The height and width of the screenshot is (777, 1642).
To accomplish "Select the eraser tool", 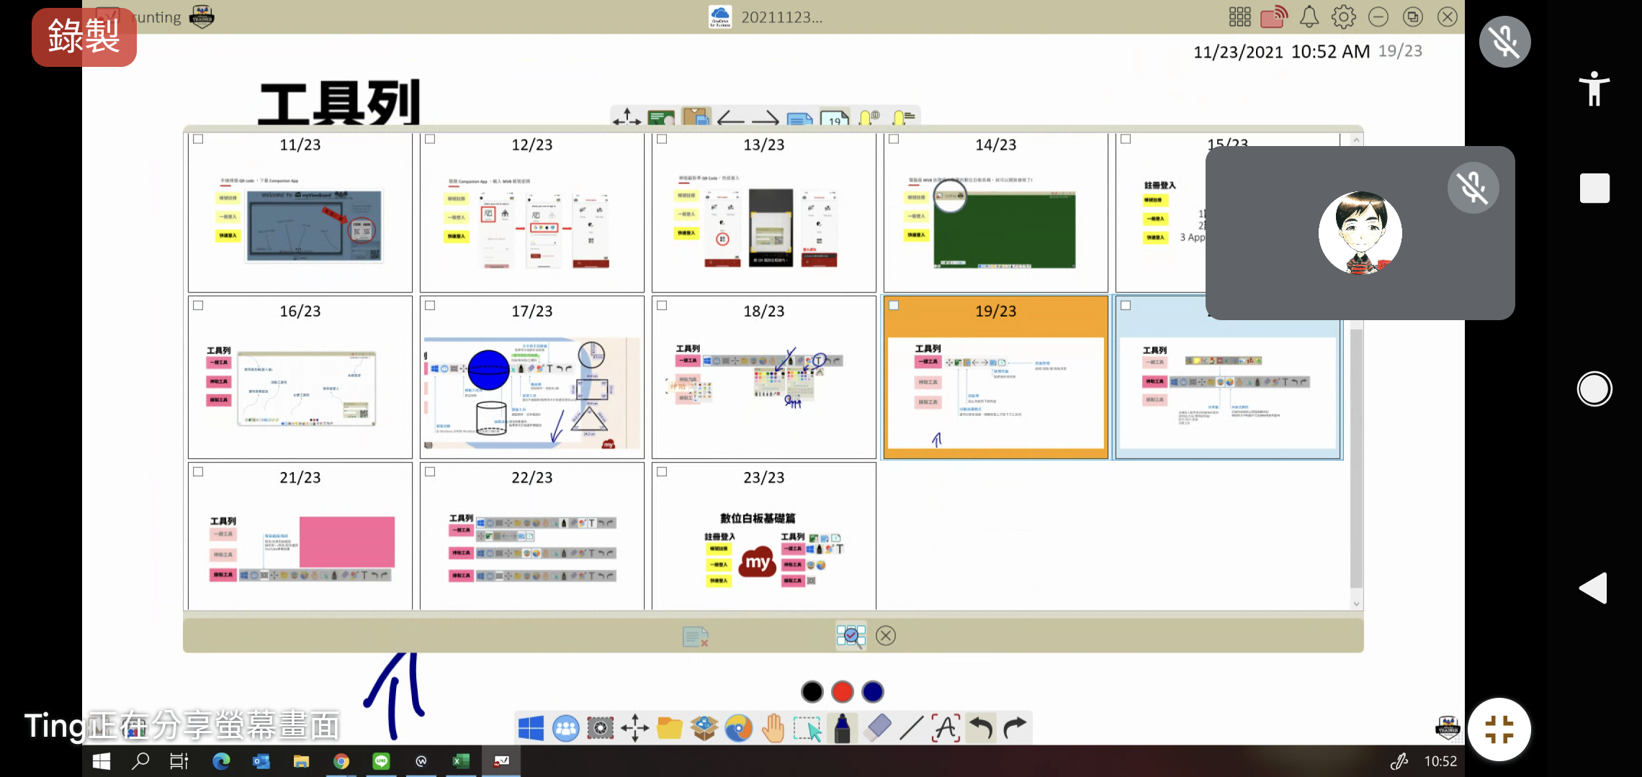I will point(876,728).
